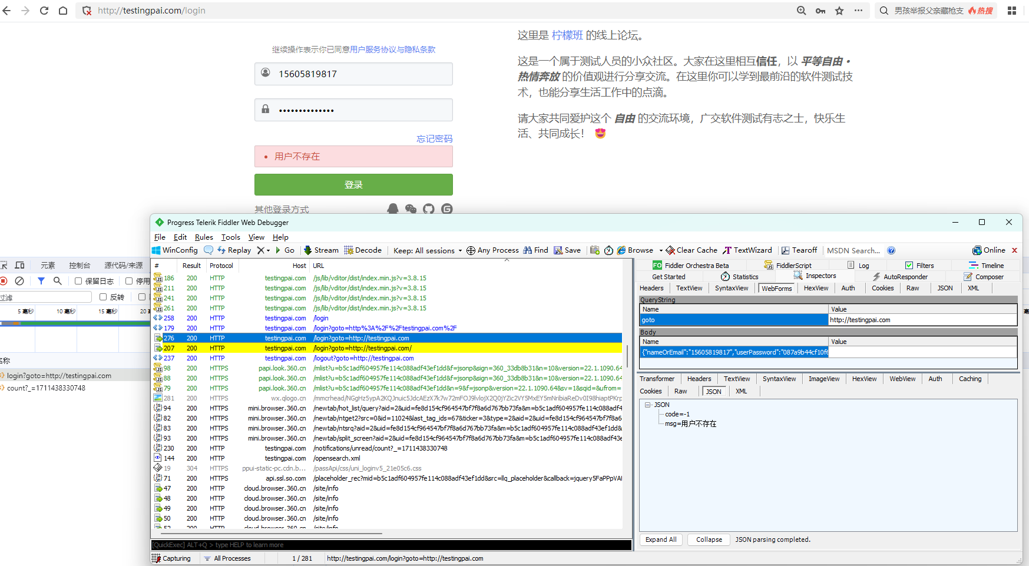Collapse the JSON root node in response tree
This screenshot has width=1029, height=566.
coord(648,405)
